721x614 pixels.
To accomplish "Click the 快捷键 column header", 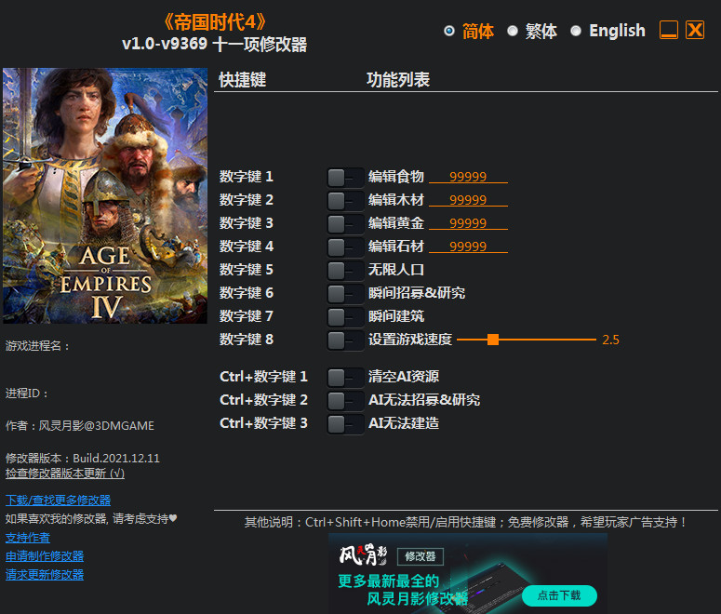I will (242, 80).
